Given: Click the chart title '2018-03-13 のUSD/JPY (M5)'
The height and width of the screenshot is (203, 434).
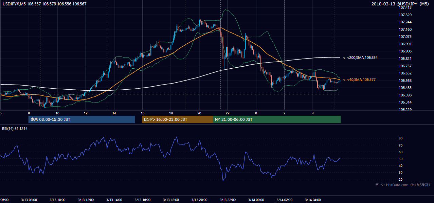Looking at the screenshot, I should click(x=401, y=4).
